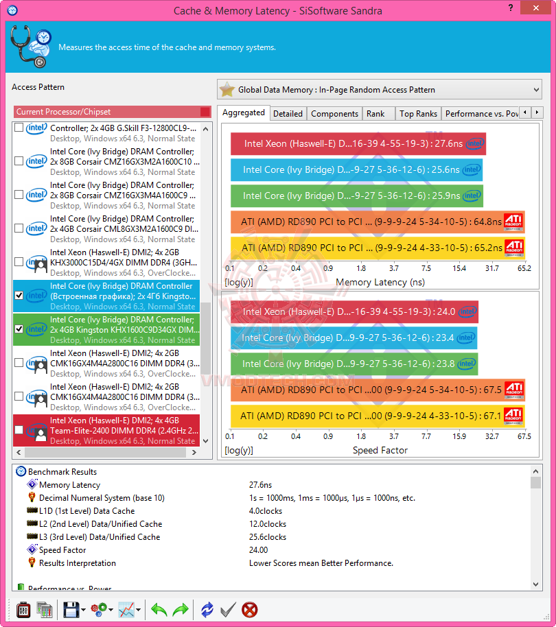Click the Speed Factor diamond icon in results
The image size is (556, 627).
tap(32, 549)
